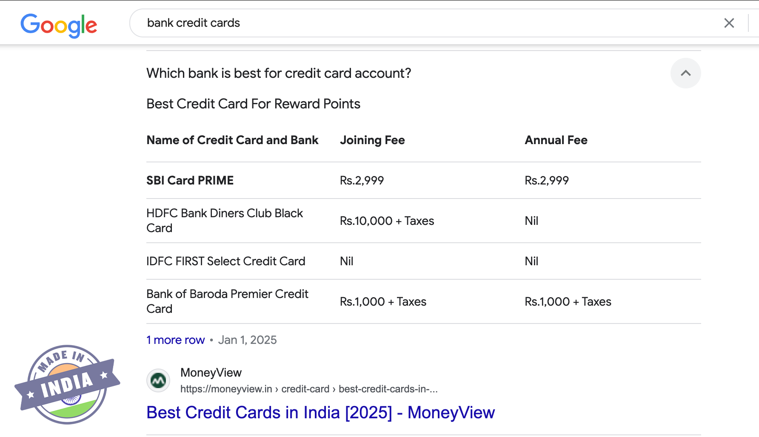Collapse the answer using the chevron button
The width and height of the screenshot is (759, 437).
(x=685, y=73)
